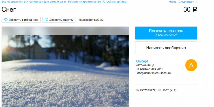The height and width of the screenshot is (107, 214).
Task: Select the Добавить заметку button
Action: coord(59,20)
